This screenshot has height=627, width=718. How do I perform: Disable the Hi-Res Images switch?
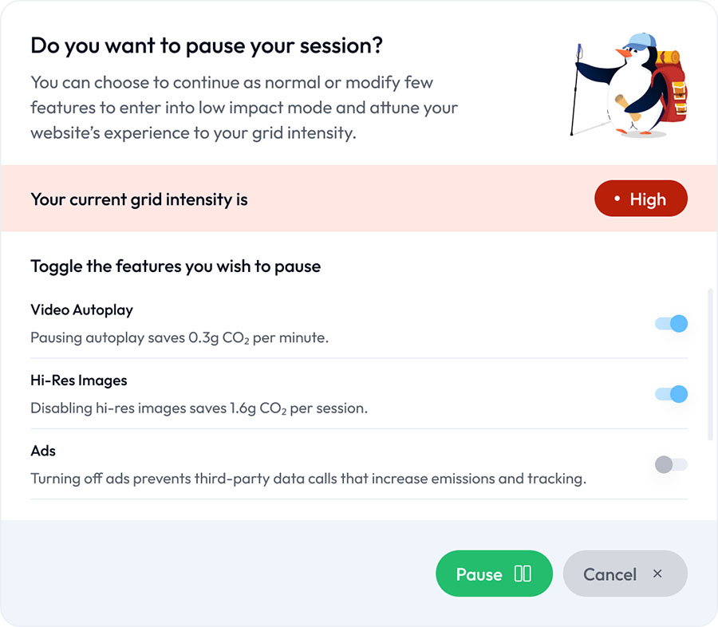point(671,394)
